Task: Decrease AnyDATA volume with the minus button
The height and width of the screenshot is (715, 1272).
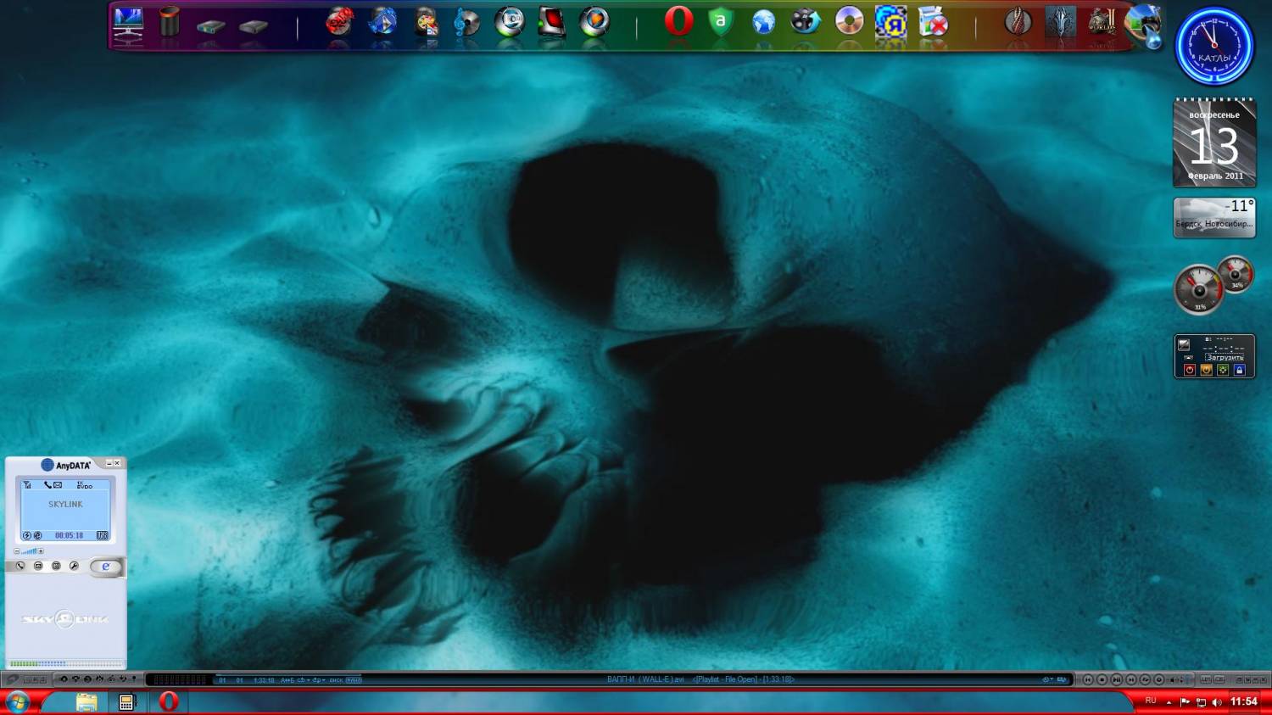Action: tap(16, 551)
